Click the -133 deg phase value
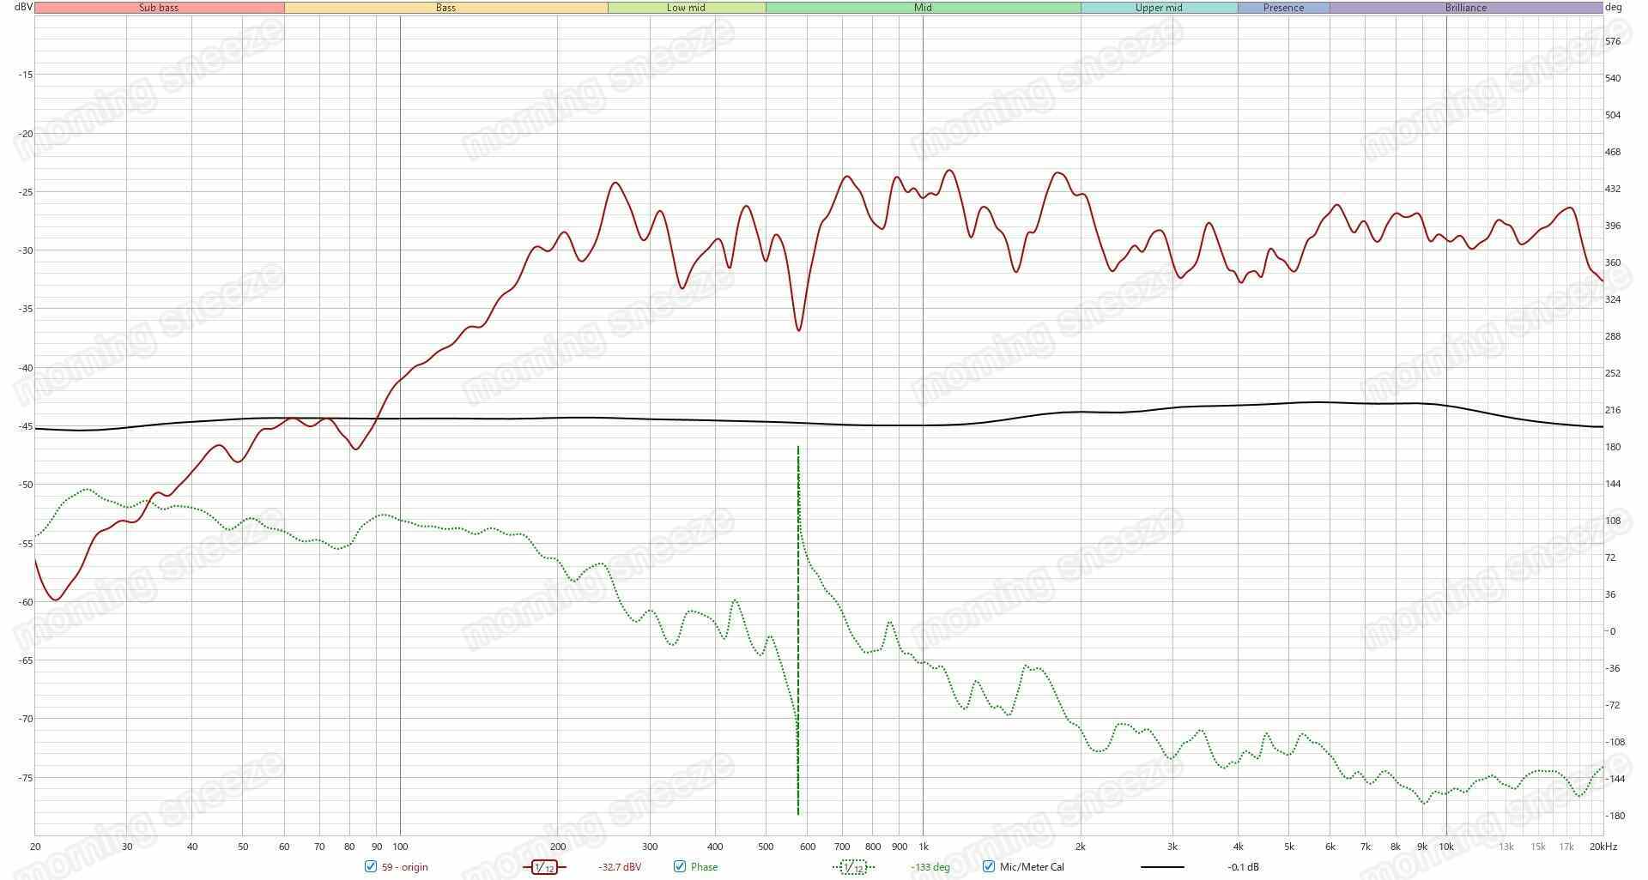Image resolution: width=1648 pixels, height=880 pixels. (930, 867)
